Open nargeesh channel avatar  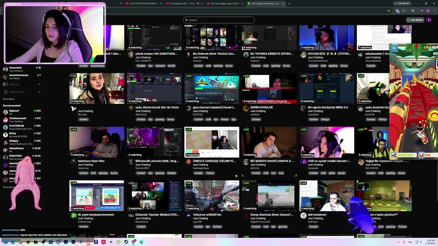304,162
